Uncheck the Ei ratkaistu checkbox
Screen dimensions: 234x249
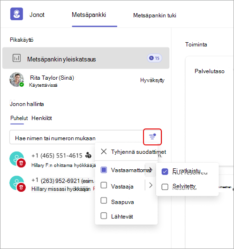click(x=165, y=172)
